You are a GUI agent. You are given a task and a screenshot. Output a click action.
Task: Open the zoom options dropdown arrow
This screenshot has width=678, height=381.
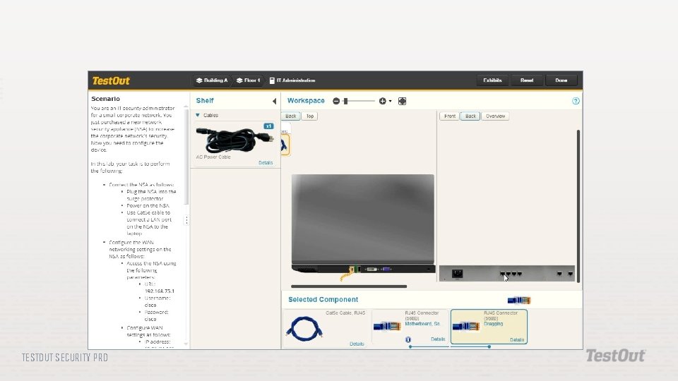390,101
